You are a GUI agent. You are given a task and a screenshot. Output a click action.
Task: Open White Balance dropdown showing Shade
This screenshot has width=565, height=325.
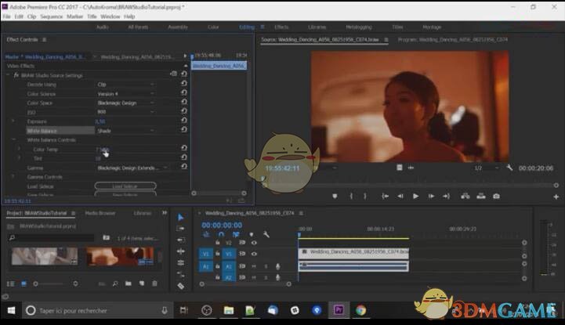[125, 131]
